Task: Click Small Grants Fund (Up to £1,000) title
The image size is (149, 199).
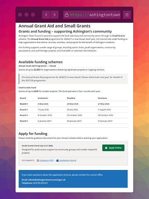Action: click(37, 146)
